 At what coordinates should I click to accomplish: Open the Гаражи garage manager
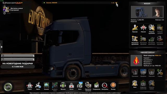click(x=160, y=73)
